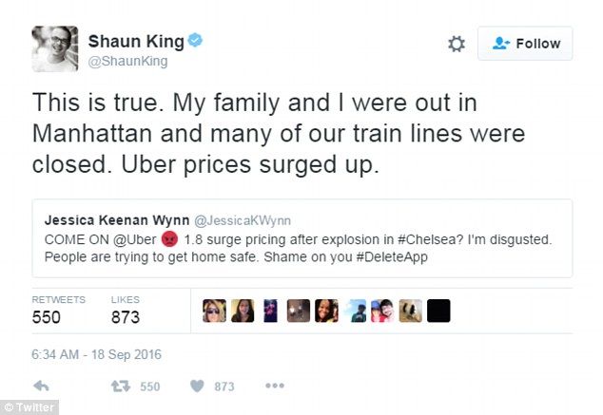Open the @ShaunKing handle link
The image size is (603, 415).
127,62
